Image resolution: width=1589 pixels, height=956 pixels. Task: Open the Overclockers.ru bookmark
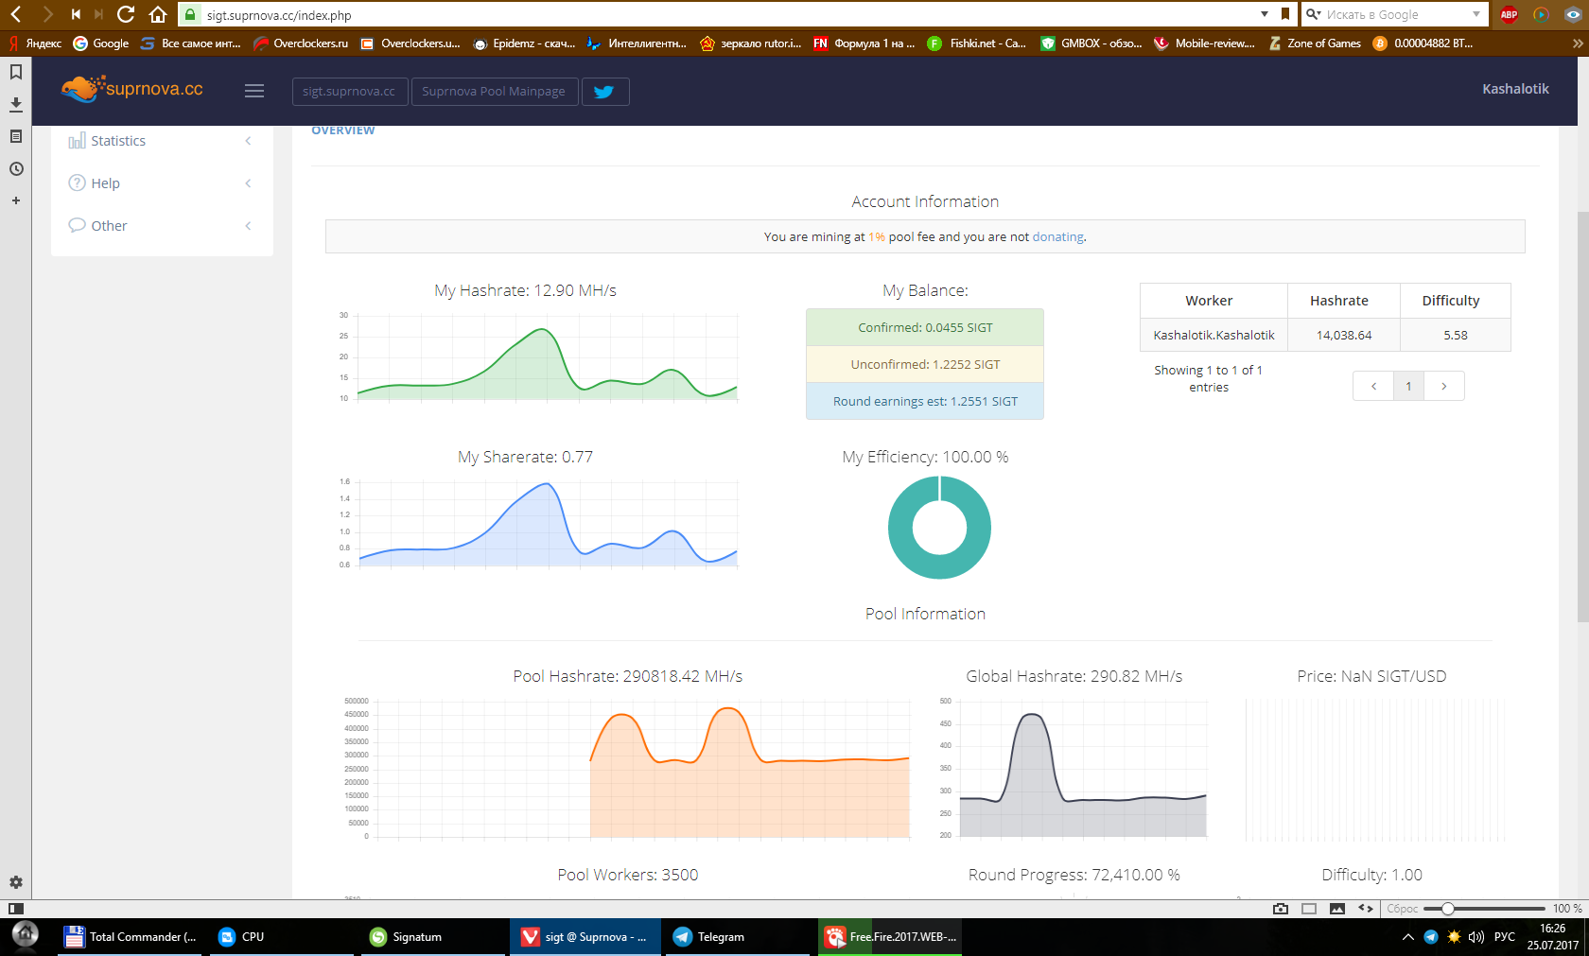coord(301,43)
